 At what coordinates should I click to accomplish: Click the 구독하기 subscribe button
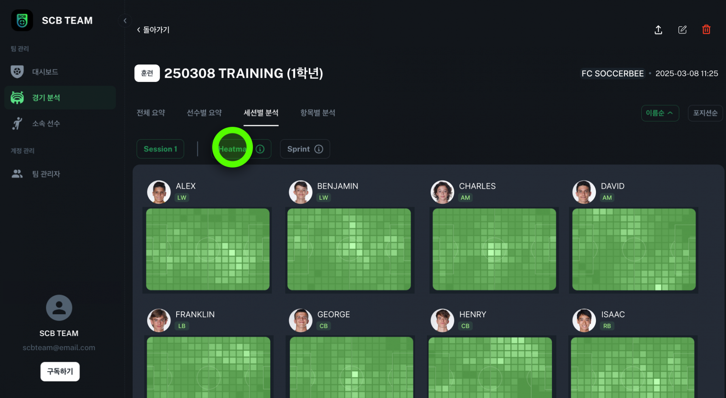[x=60, y=372]
